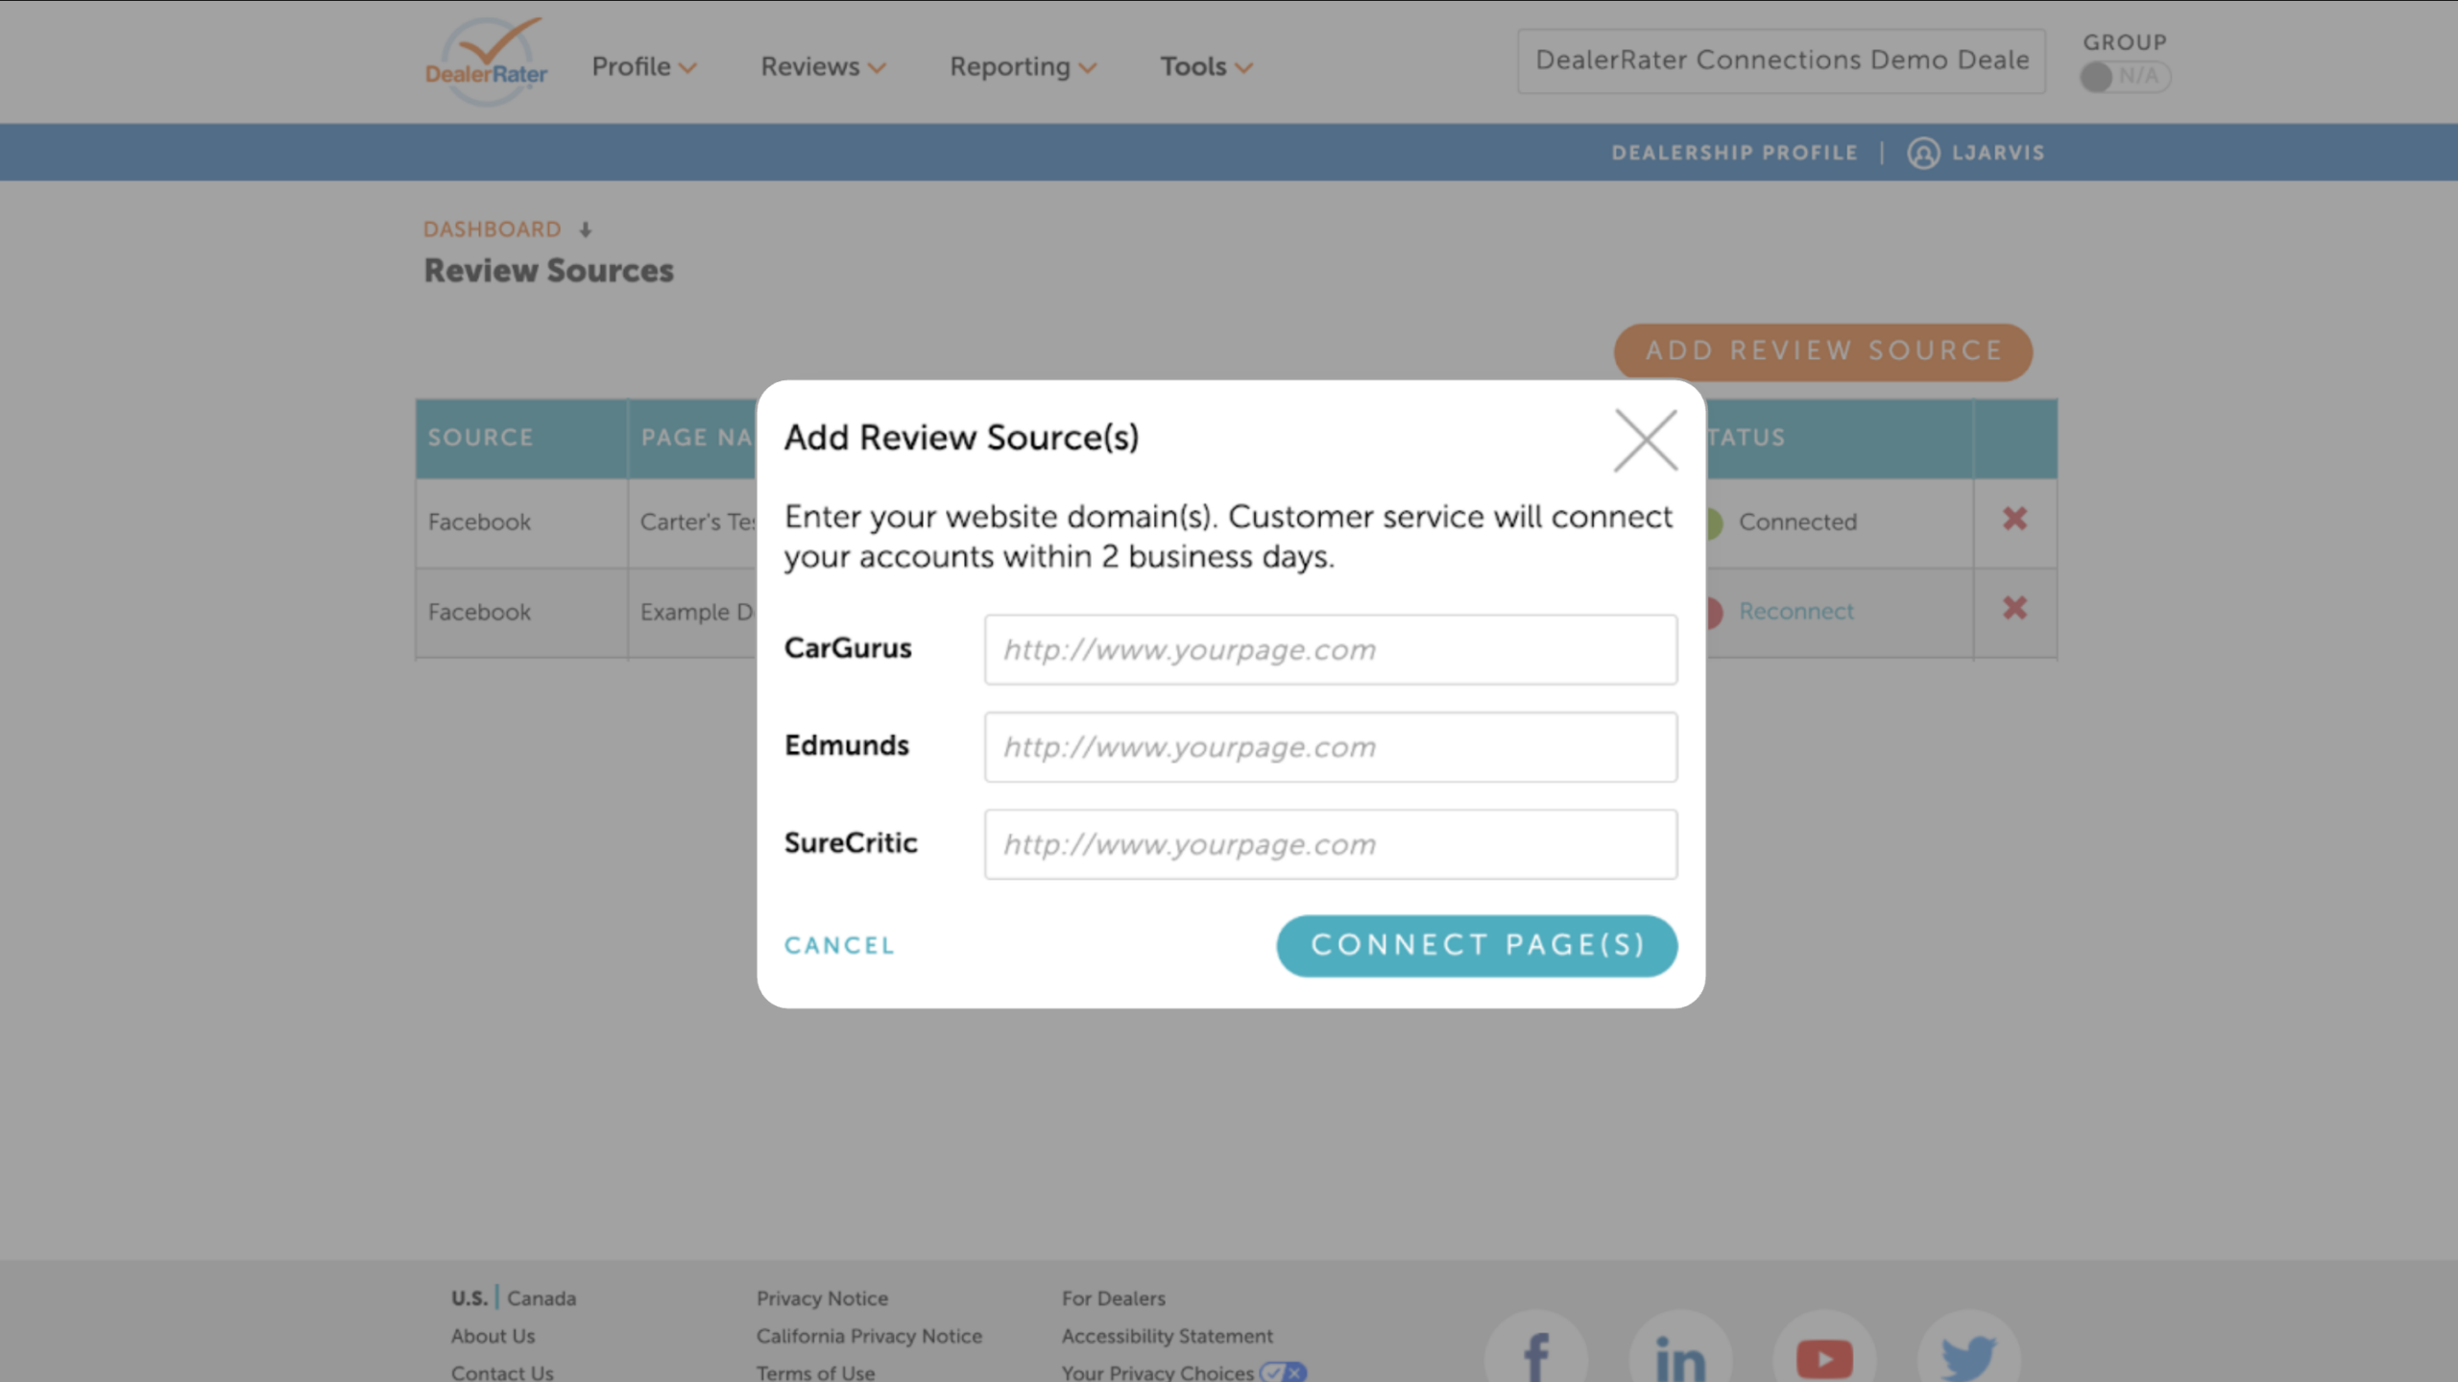
Task: Open the Twitter social icon in footer
Action: [1968, 1352]
